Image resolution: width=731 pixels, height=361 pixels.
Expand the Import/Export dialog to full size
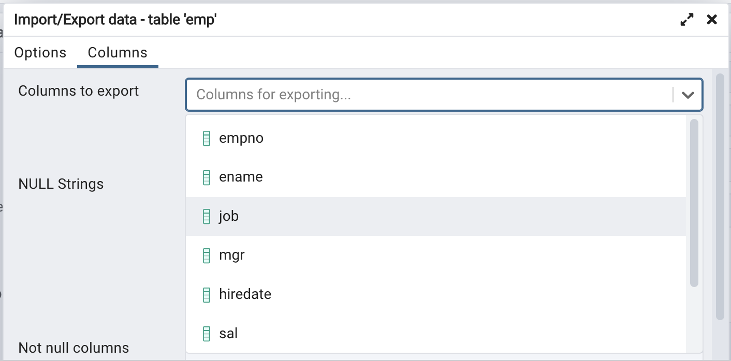tap(686, 19)
